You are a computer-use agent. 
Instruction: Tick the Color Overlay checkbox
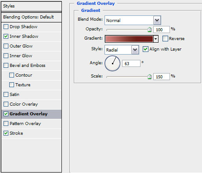6,104
